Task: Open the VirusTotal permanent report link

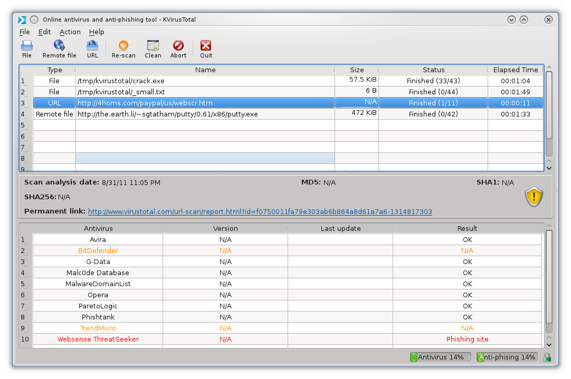Action: pyautogui.click(x=260, y=212)
